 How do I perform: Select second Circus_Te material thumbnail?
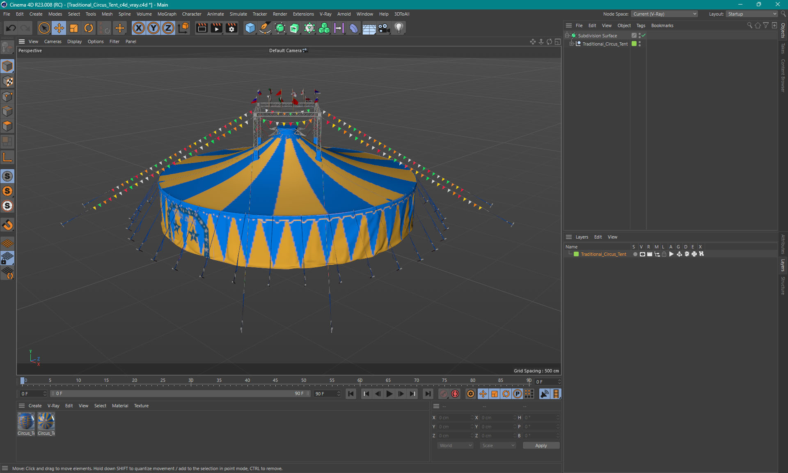[46, 421]
